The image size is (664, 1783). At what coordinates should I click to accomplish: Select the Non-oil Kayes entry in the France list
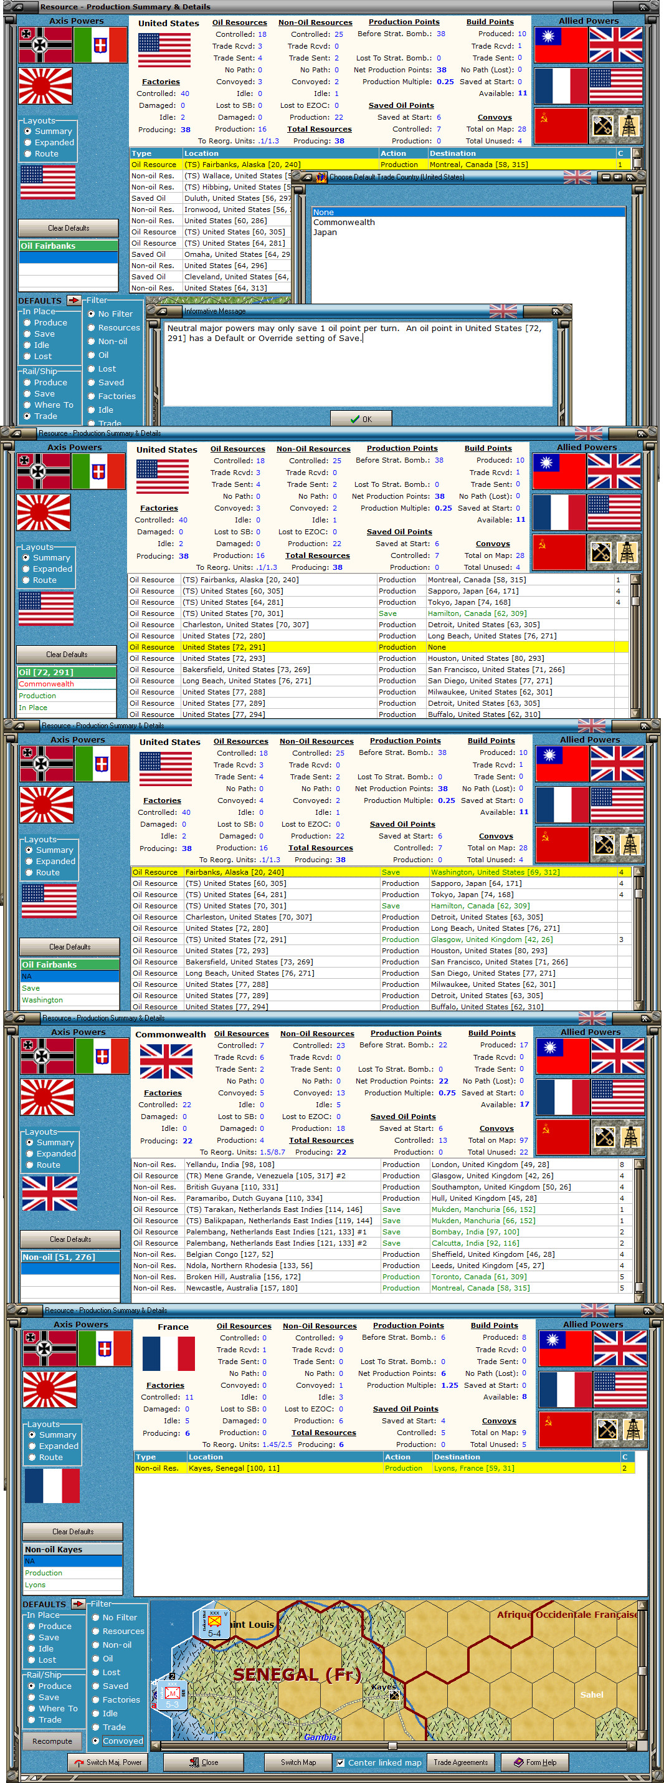pos(73,1549)
